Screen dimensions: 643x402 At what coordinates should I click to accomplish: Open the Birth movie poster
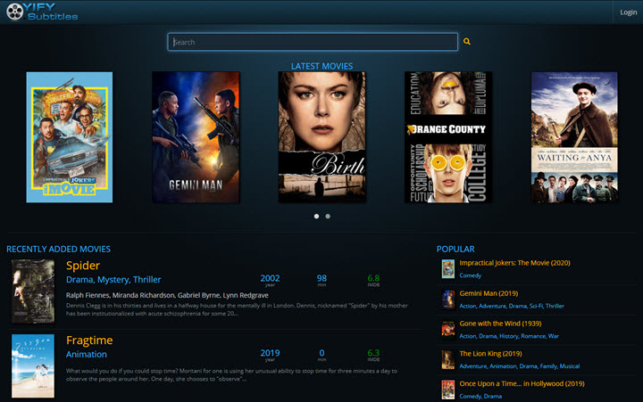(321, 137)
